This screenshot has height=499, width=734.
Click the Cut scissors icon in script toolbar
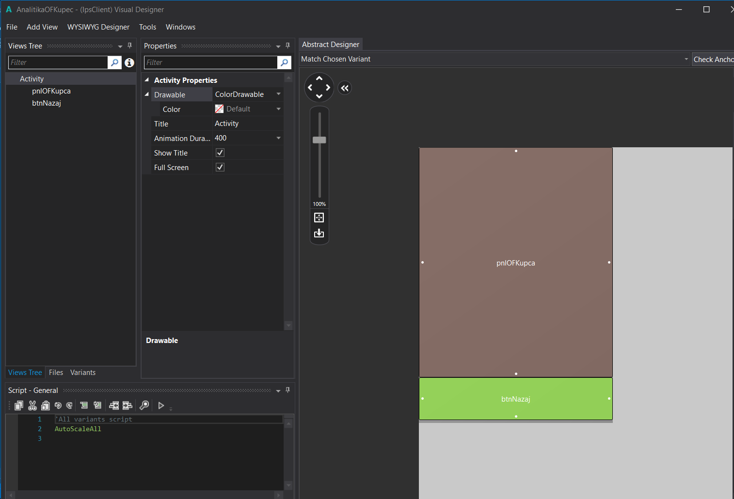32,405
